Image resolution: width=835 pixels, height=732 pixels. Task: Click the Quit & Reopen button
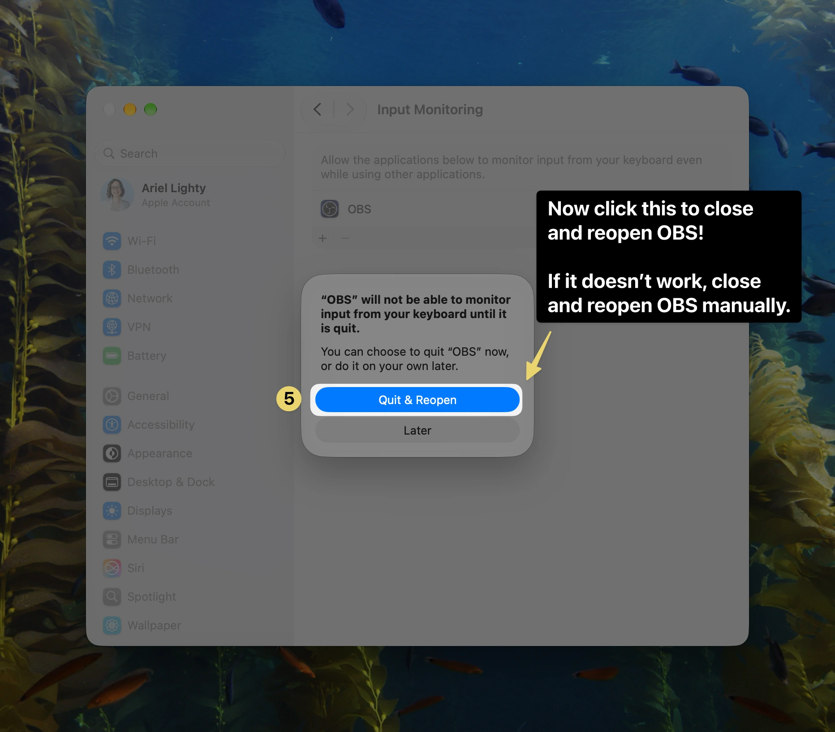tap(417, 400)
